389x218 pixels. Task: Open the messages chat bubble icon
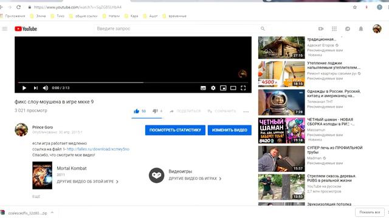348,28
